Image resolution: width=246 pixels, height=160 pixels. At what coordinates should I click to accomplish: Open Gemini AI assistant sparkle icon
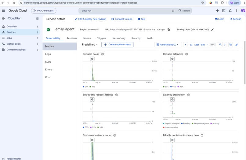coord(217,10)
